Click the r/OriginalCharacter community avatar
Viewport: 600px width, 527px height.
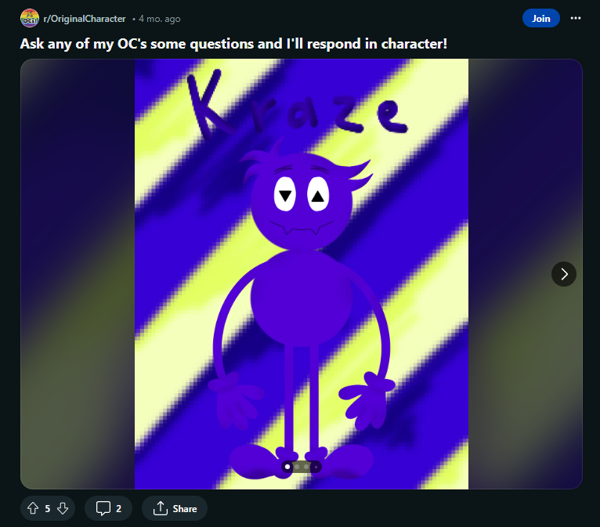click(x=30, y=18)
